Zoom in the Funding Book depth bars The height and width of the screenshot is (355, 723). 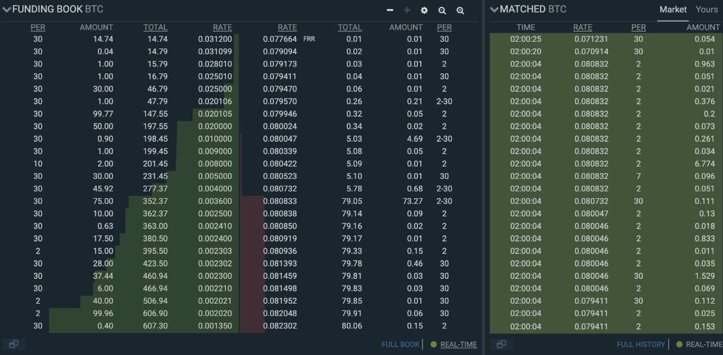[x=460, y=10]
